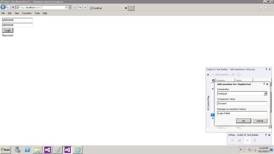Viewport: 274px width, 154px height.
Task: Click the Value column header
Action: tap(244, 80)
